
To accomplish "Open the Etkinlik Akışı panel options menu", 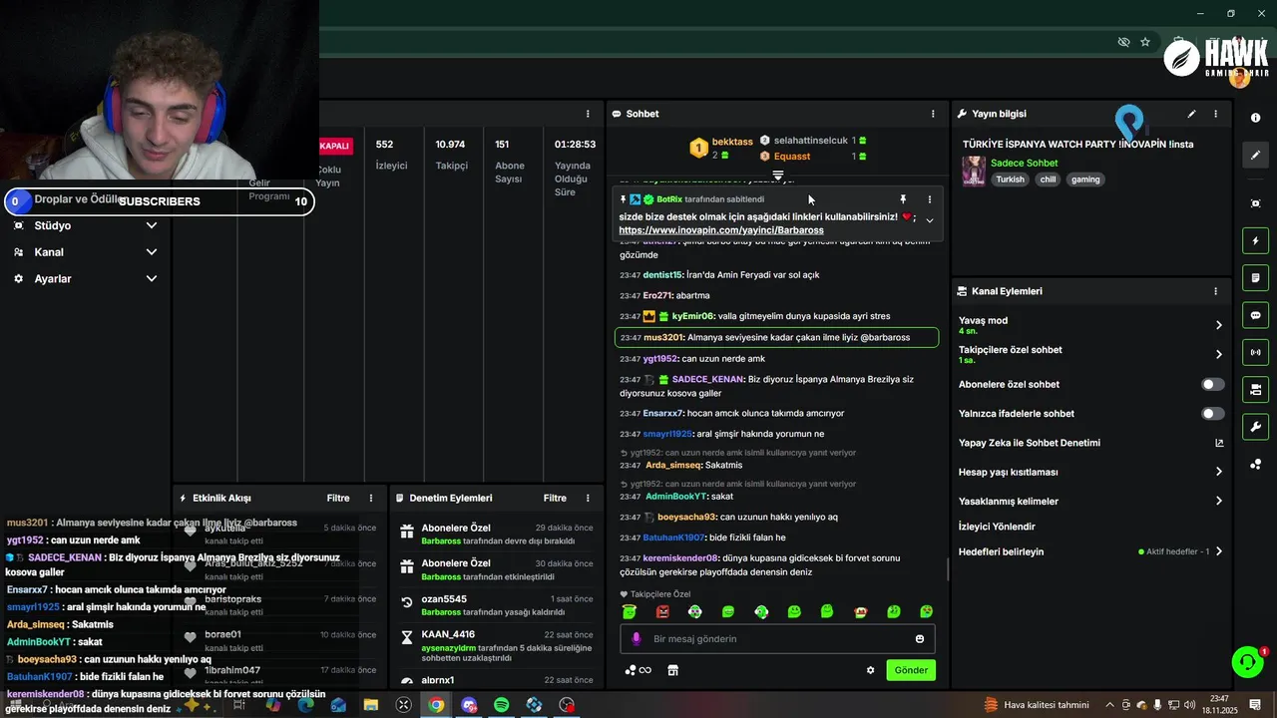I will (x=371, y=498).
